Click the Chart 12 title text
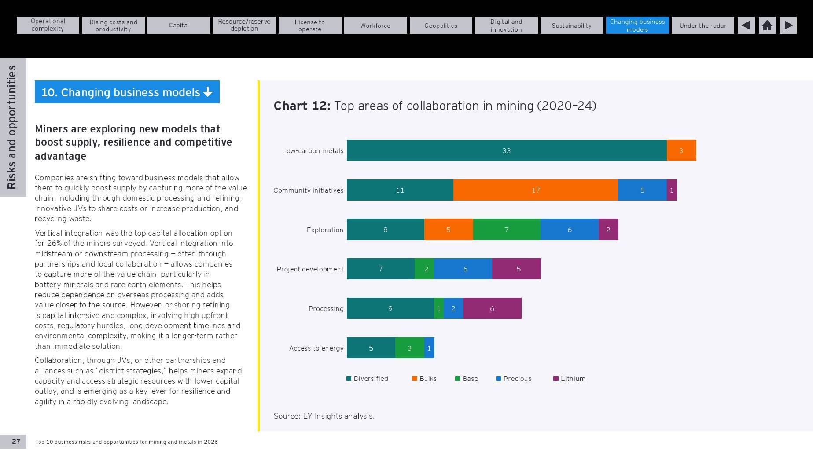Image resolution: width=813 pixels, height=457 pixels. [435, 106]
